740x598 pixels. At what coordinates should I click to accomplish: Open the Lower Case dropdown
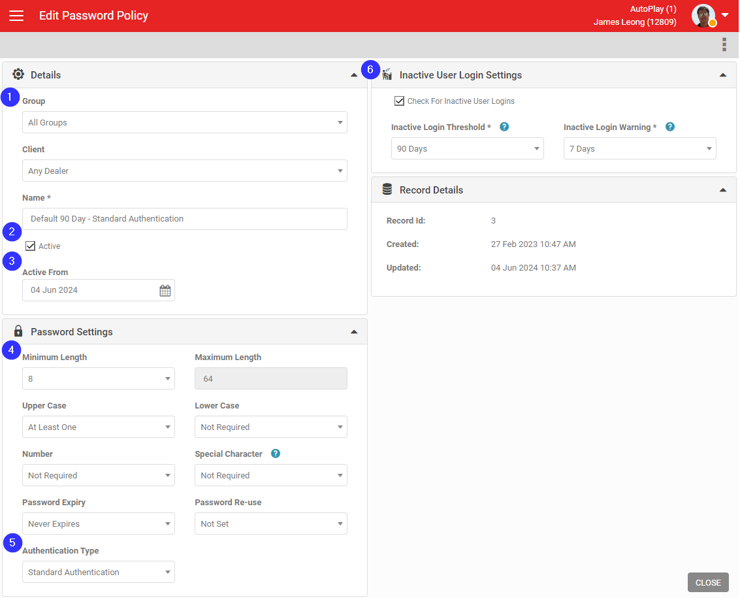pyautogui.click(x=271, y=427)
